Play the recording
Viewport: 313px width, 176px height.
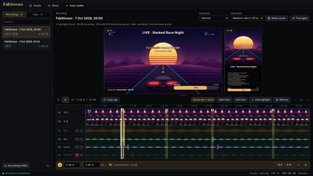[x=65, y=100]
